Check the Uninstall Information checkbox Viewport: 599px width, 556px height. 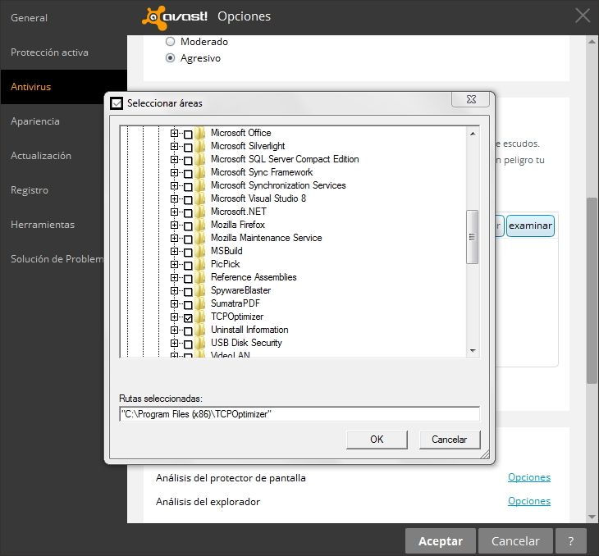[188, 331]
